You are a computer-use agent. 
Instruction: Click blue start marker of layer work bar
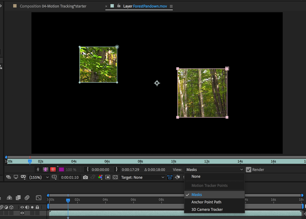[6, 157]
